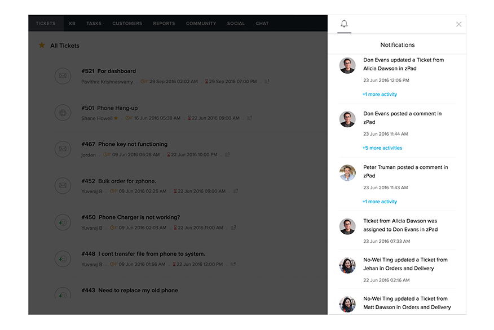Click timestamp 23 Jun 2016 12:06 PM
The height and width of the screenshot is (330, 494).
click(386, 81)
